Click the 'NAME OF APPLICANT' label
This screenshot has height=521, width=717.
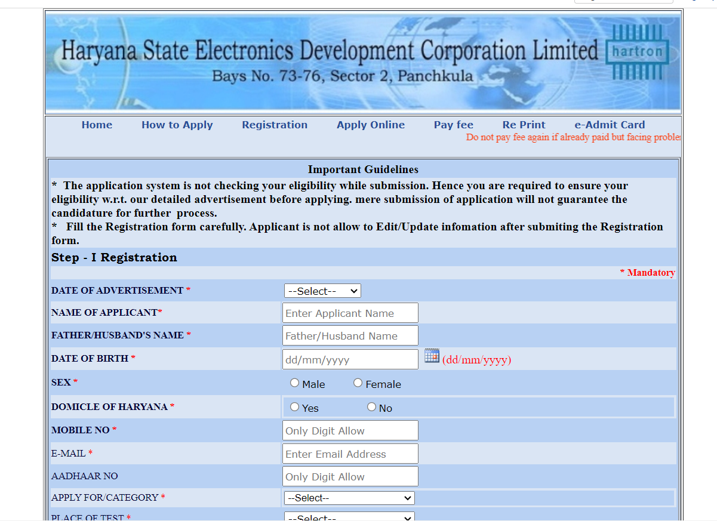point(104,313)
